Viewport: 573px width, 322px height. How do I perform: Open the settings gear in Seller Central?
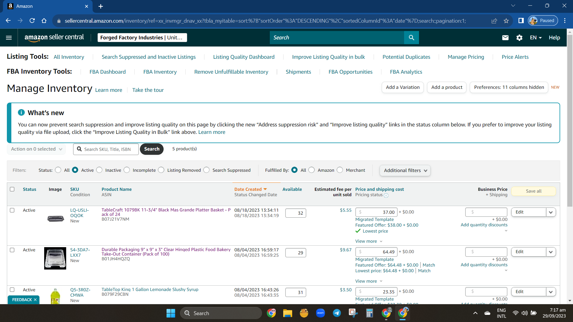(x=519, y=38)
